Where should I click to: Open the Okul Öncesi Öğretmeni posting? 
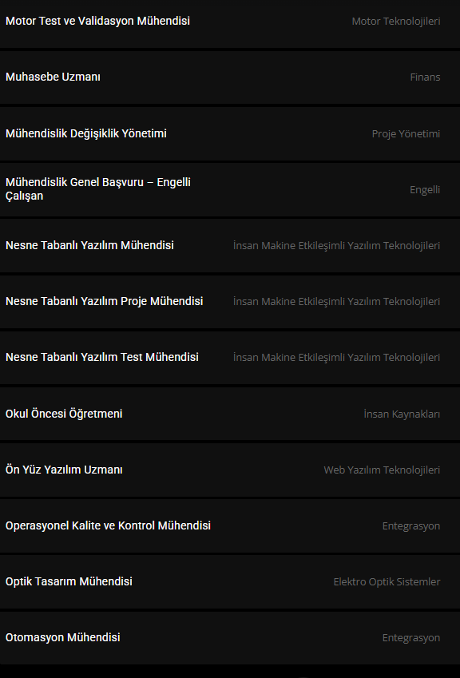tap(230, 414)
